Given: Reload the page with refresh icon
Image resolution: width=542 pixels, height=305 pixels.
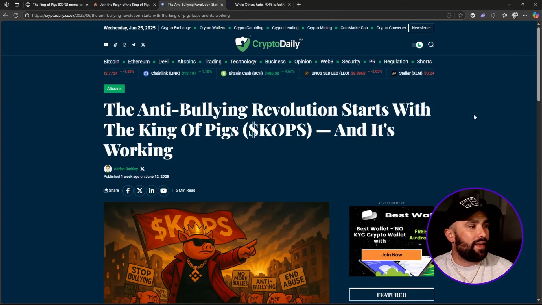Looking at the screenshot, I should (x=16, y=15).
